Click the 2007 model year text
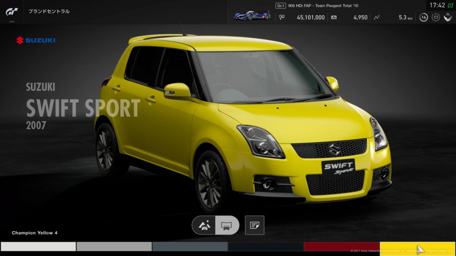This screenshot has width=456, height=256. click(36, 125)
